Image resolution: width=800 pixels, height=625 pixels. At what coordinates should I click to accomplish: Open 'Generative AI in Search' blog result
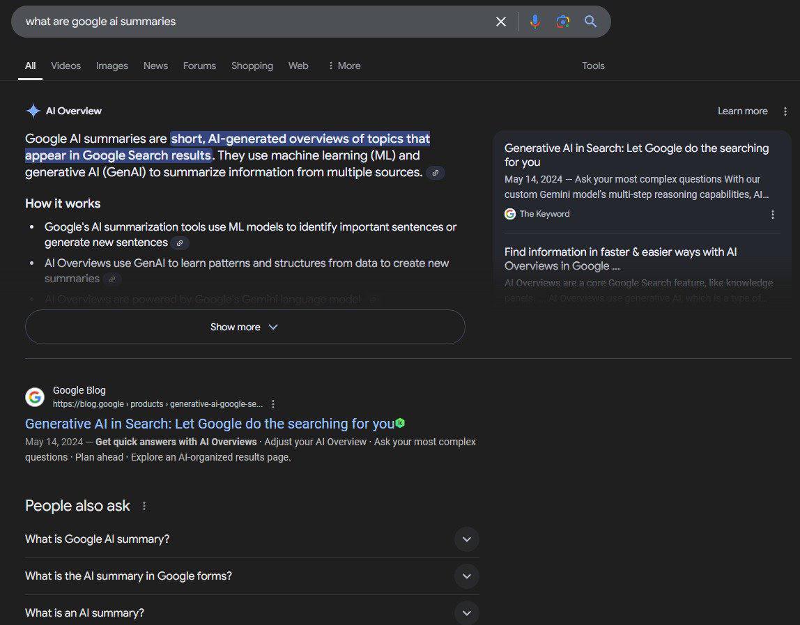coord(210,424)
